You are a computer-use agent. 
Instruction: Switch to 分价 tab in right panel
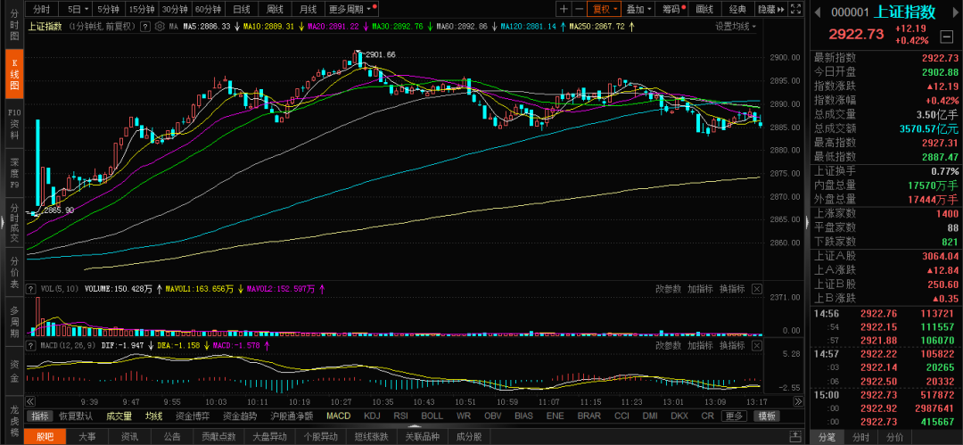(x=895, y=437)
